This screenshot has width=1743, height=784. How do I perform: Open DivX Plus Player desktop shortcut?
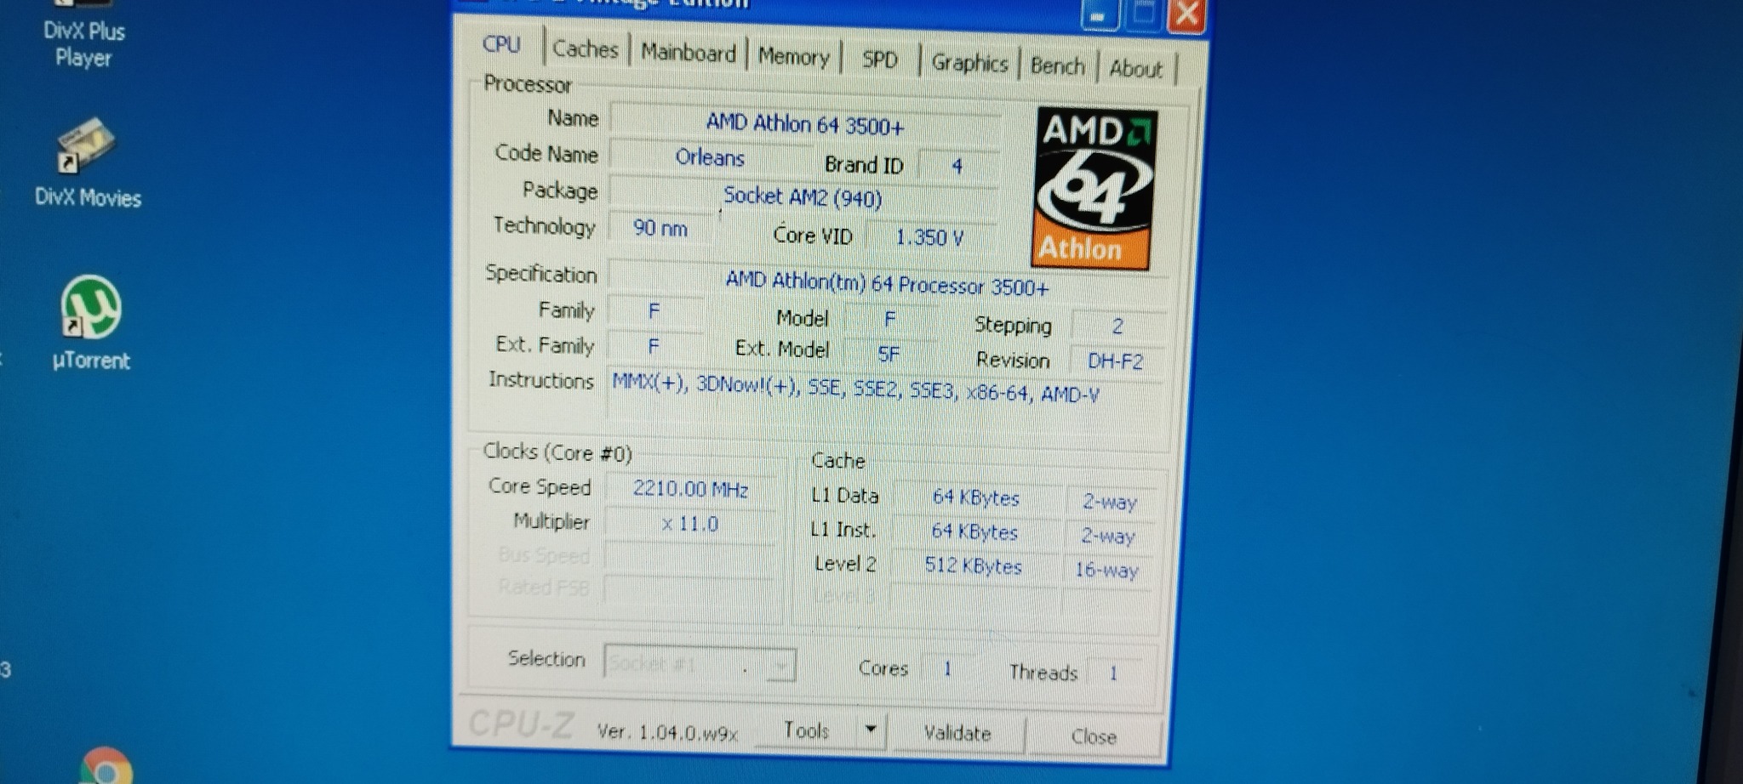coord(84,36)
